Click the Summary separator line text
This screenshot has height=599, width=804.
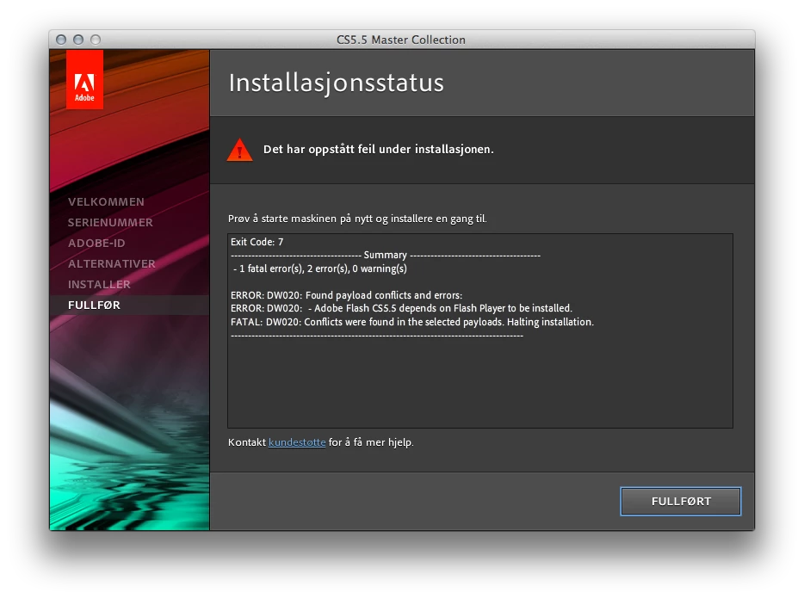(x=385, y=255)
